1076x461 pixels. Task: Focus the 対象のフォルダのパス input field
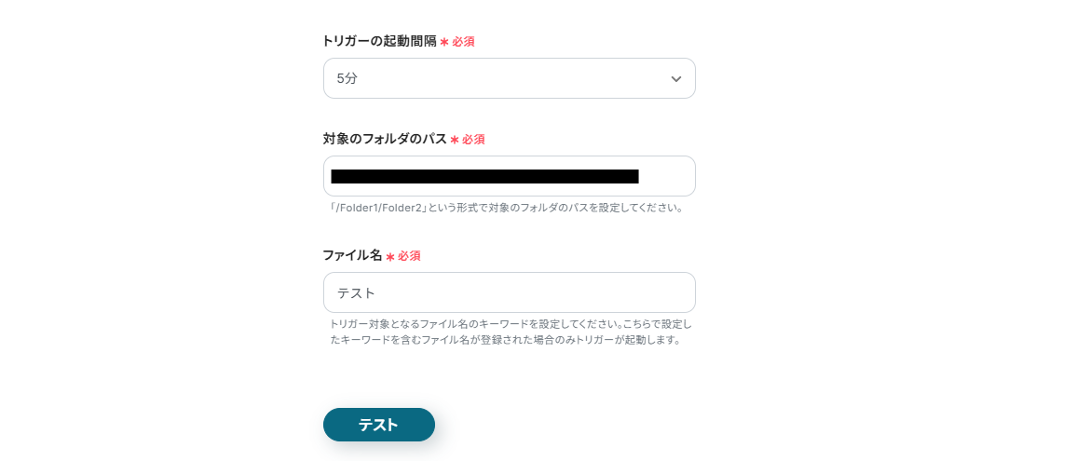click(509, 176)
